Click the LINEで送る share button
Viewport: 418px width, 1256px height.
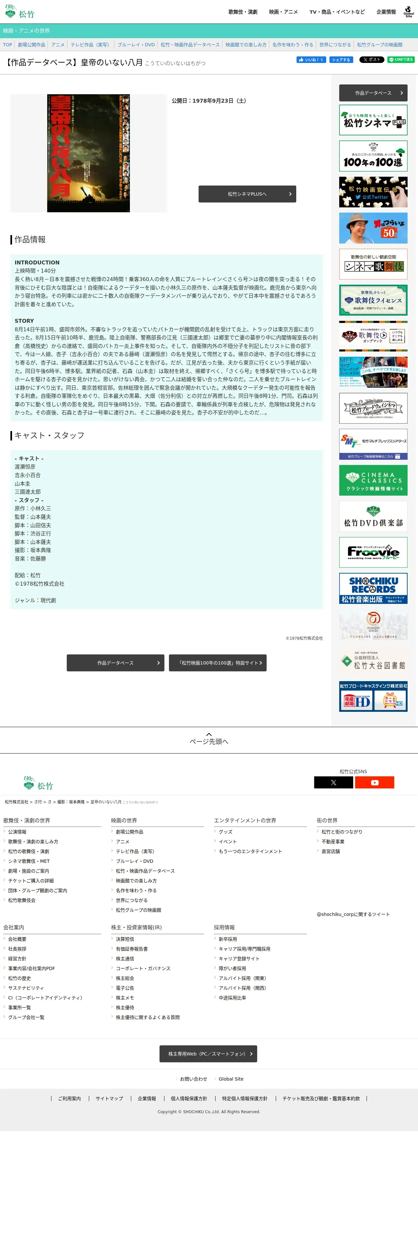click(401, 59)
